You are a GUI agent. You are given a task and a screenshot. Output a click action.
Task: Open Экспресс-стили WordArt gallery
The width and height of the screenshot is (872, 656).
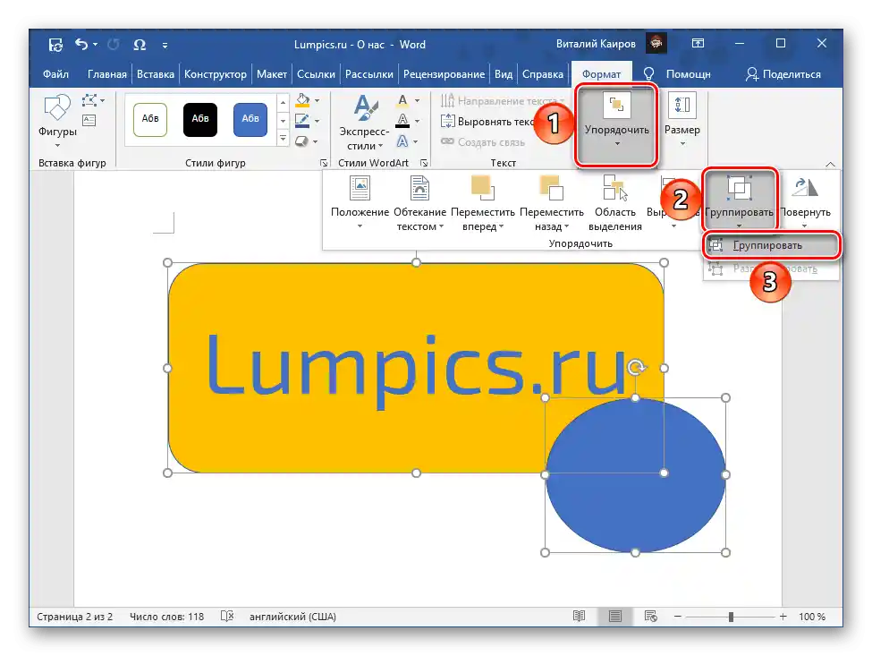[364, 123]
